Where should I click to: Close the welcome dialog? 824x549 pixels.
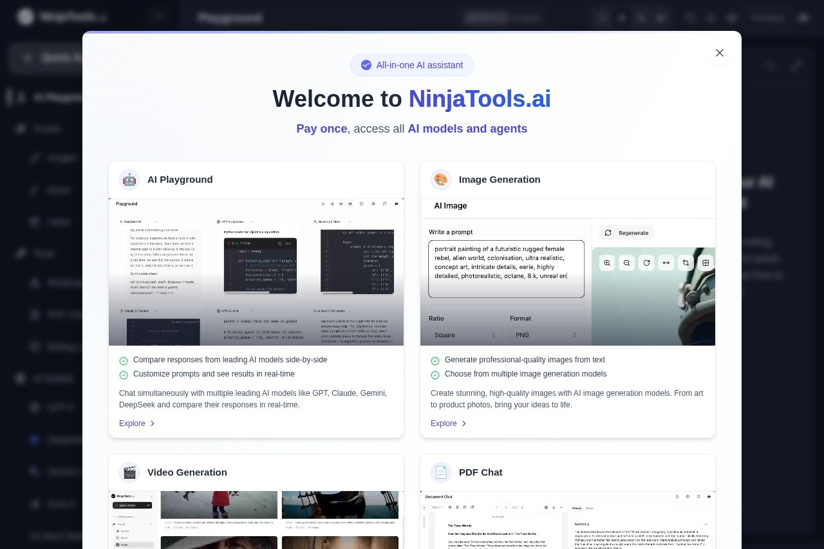click(x=719, y=53)
